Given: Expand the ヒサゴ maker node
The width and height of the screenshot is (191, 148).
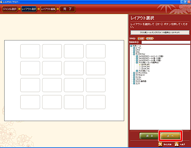Looking at the screenshot, I should tap(134, 50).
